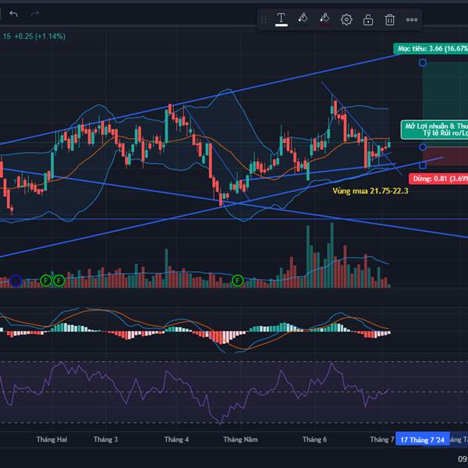This screenshot has height=468, width=468.
Task: Open drawing settings via gear icon
Action: point(346,19)
